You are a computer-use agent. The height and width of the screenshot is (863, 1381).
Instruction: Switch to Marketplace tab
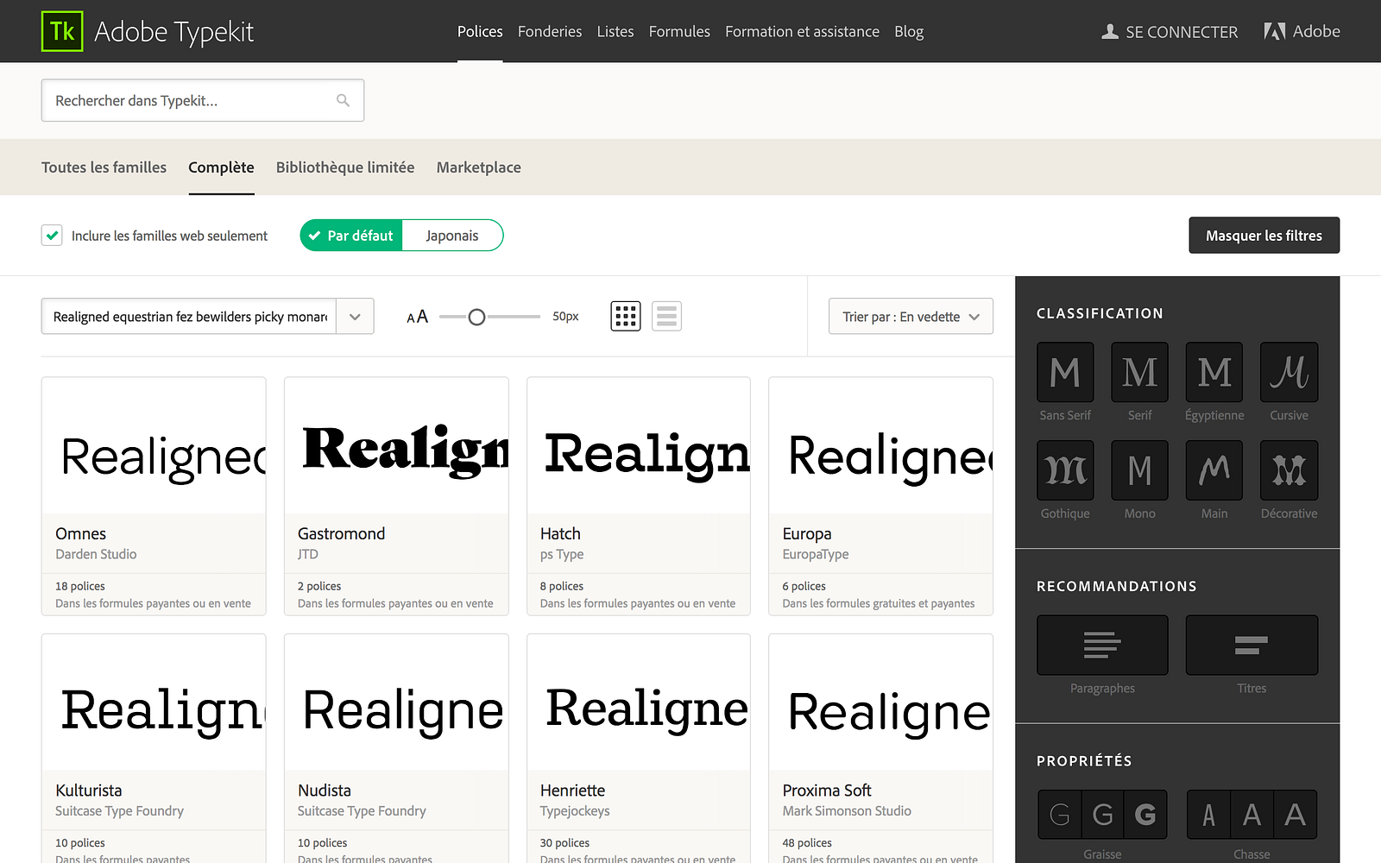478,167
